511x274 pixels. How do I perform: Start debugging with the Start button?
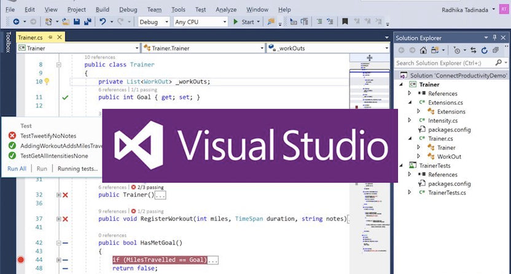coord(244,22)
